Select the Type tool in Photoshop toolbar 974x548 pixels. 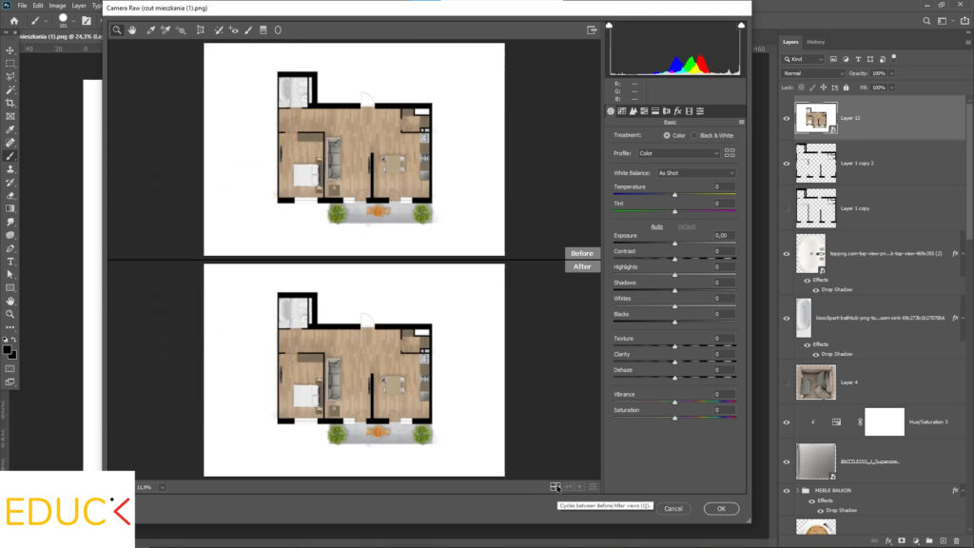pos(10,261)
